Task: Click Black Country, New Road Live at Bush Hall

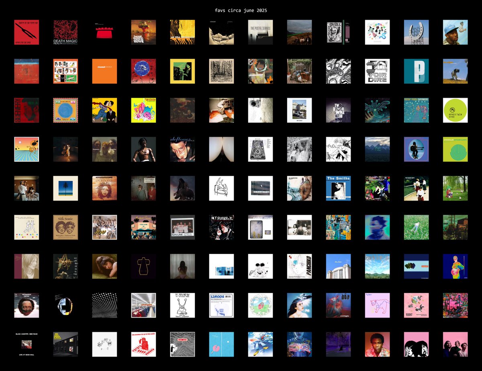Action: 27,344
